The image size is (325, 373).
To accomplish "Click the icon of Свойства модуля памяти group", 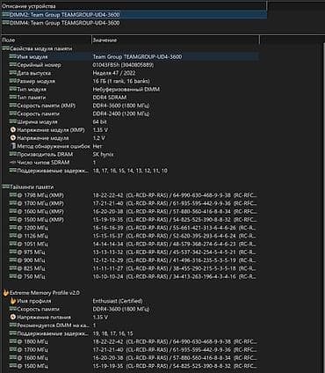I will coord(5,48).
